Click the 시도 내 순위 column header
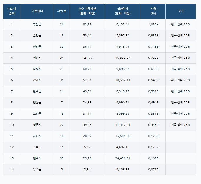This screenshot has height=184, width=201. coord(12,11)
